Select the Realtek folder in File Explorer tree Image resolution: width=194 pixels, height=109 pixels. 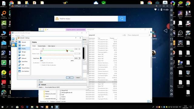47,91
